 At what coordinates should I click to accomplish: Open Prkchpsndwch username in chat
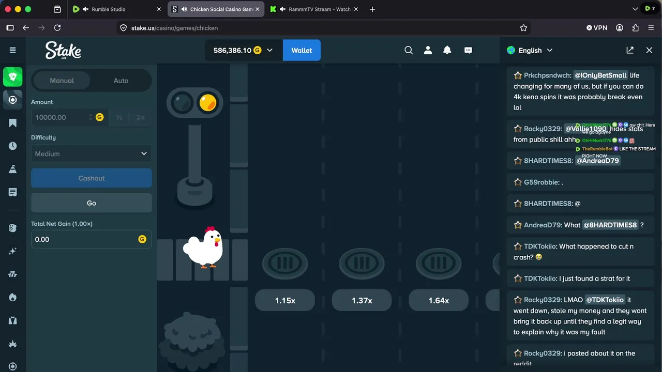tap(547, 75)
